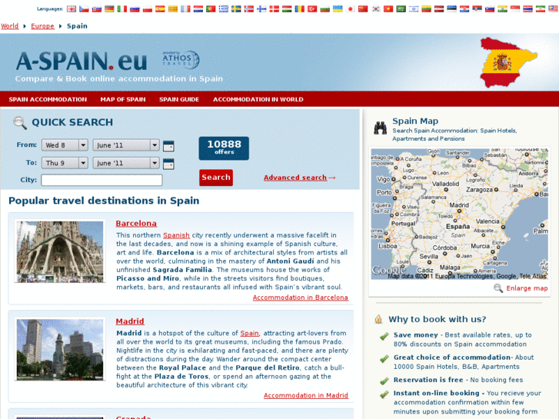Screen dimensions: 559x419
Task: Switch language using the Czech flag
Action: coord(84,9)
